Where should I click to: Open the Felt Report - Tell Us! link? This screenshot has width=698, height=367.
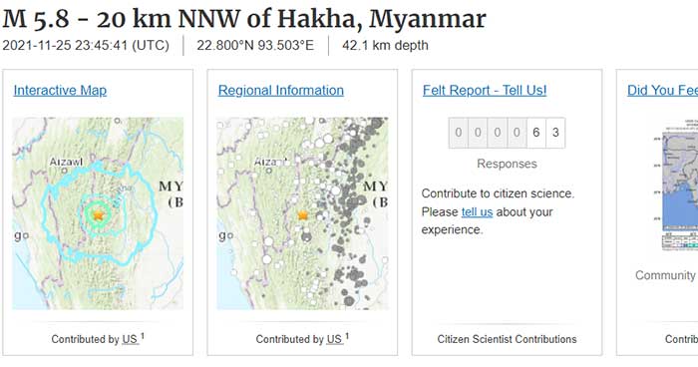coord(485,91)
